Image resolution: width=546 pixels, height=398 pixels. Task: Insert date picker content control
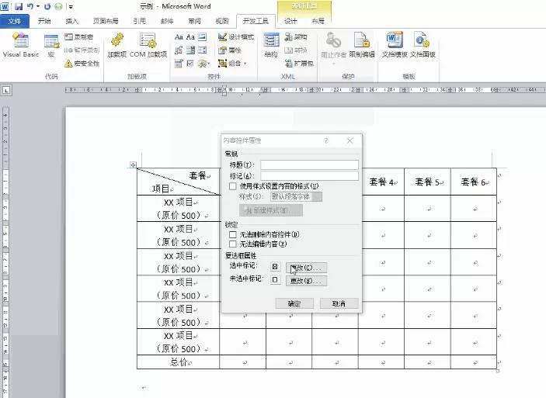tap(179, 64)
